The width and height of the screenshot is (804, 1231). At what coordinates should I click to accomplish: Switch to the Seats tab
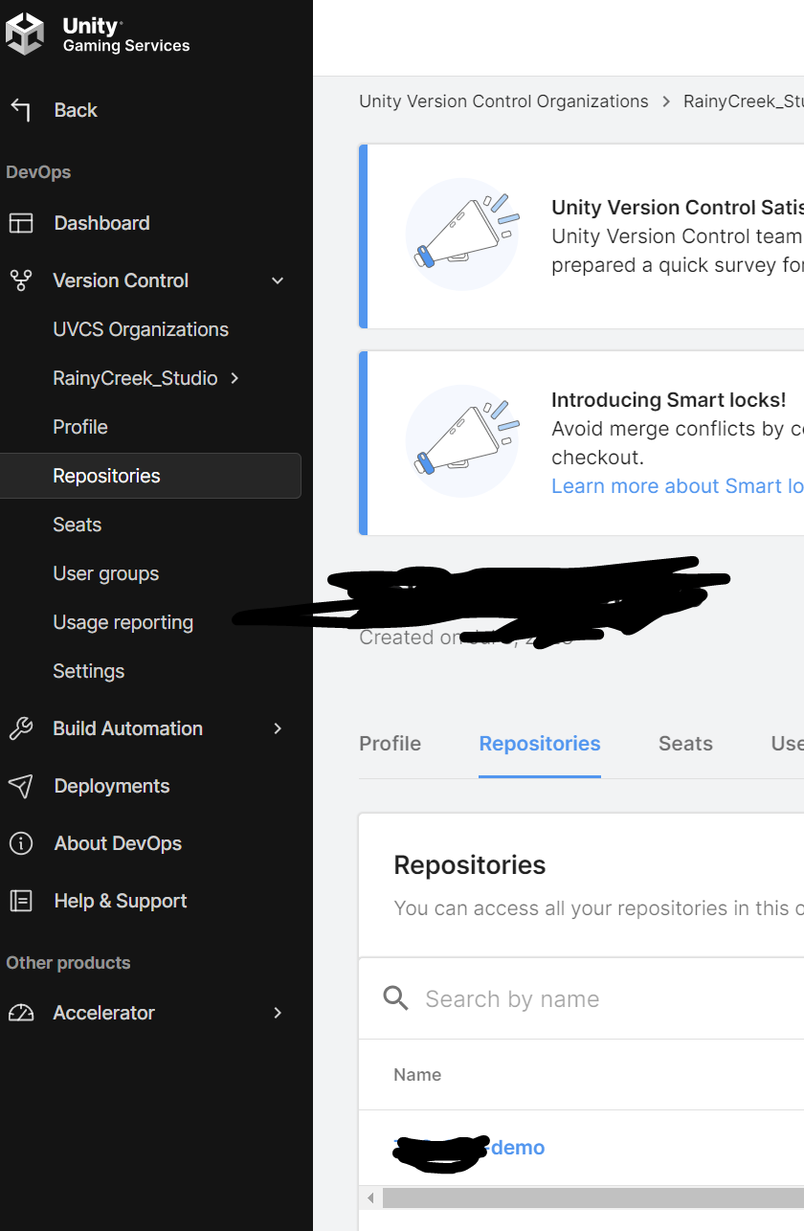(x=685, y=743)
